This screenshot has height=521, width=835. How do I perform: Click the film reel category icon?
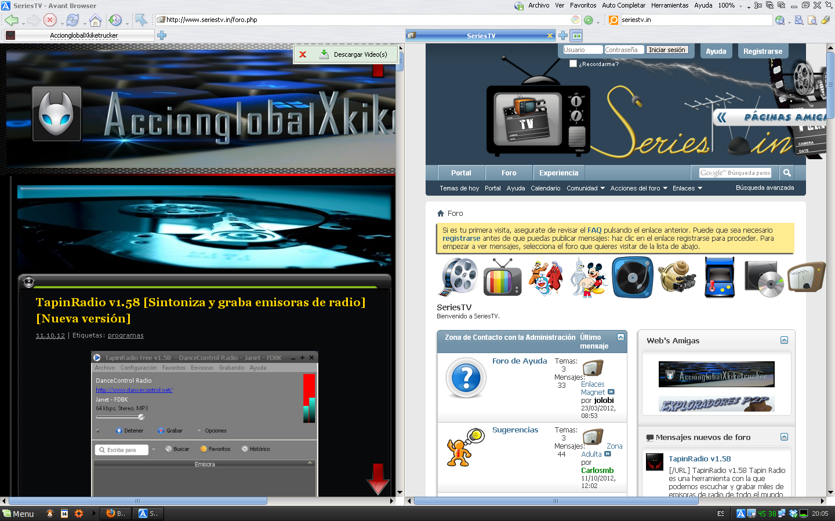click(459, 277)
